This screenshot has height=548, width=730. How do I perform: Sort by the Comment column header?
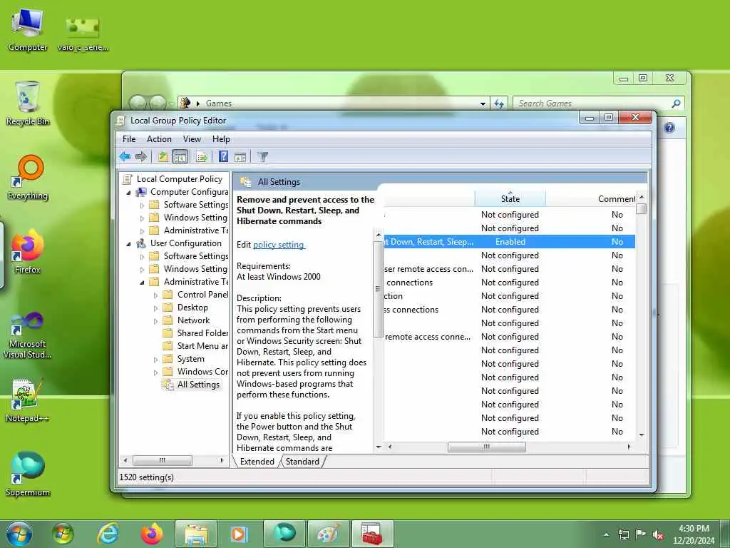pyautogui.click(x=617, y=199)
